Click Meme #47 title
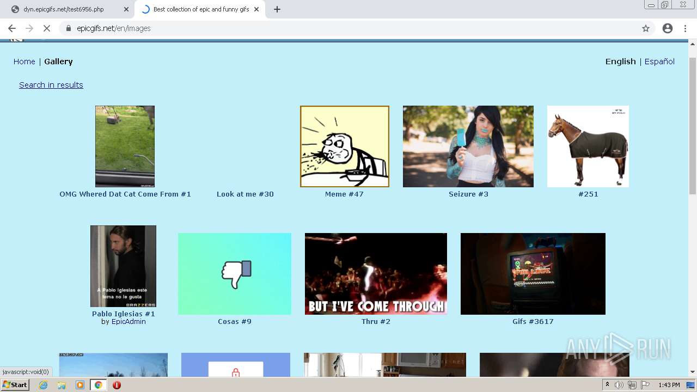The image size is (697, 392). 344,194
